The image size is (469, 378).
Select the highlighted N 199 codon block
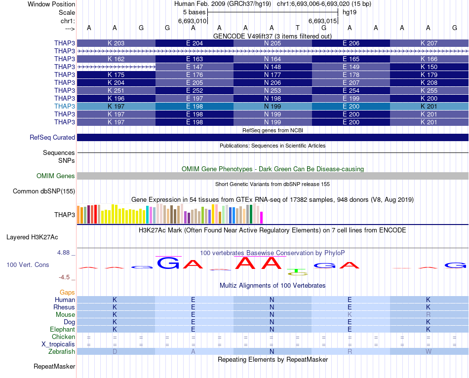(x=273, y=106)
